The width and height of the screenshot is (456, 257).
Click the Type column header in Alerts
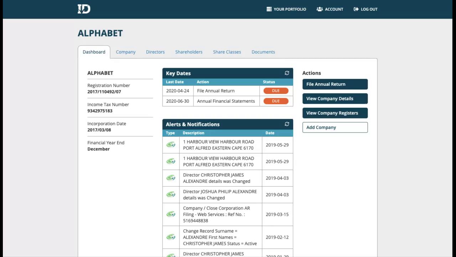170,133
